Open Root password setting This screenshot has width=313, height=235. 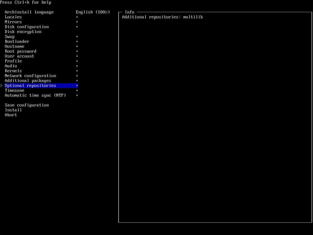[20, 51]
